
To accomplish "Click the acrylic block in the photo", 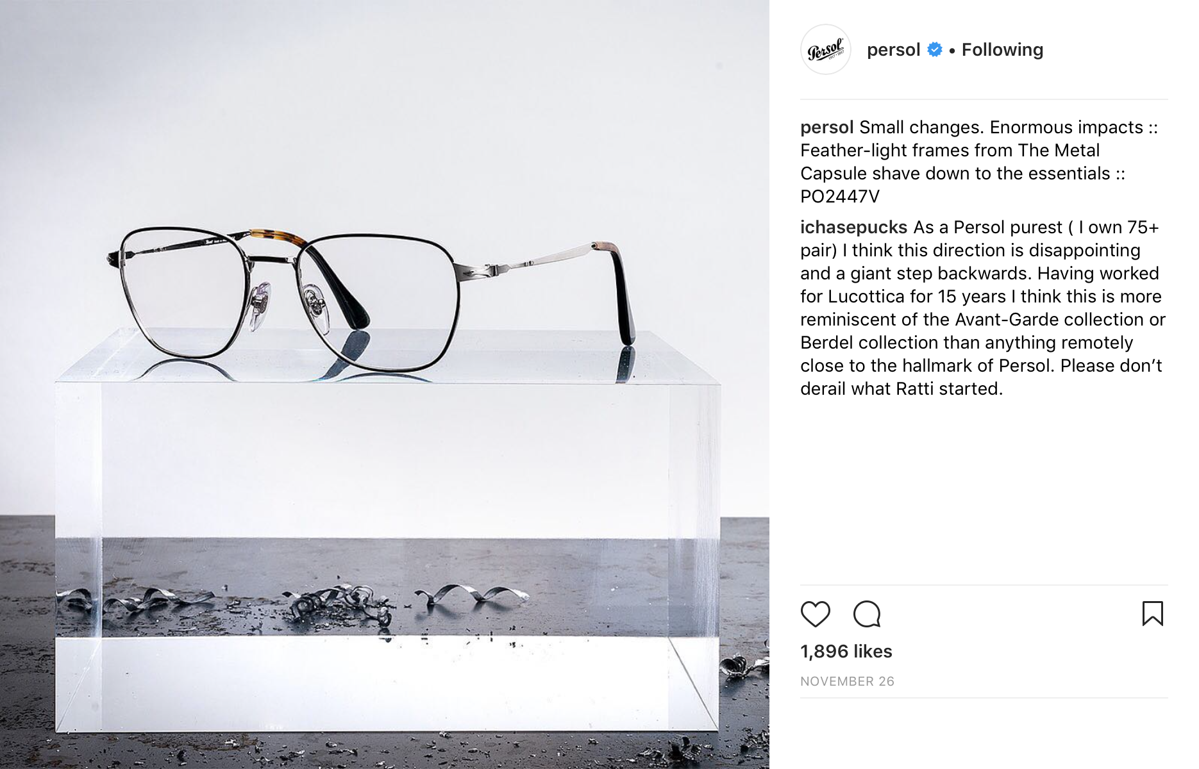I will pos(388,532).
